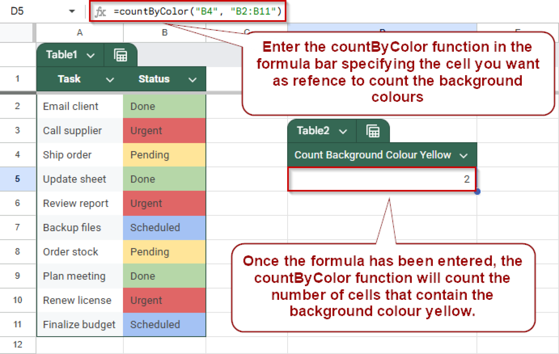Open the Task column header dropdown

point(110,79)
